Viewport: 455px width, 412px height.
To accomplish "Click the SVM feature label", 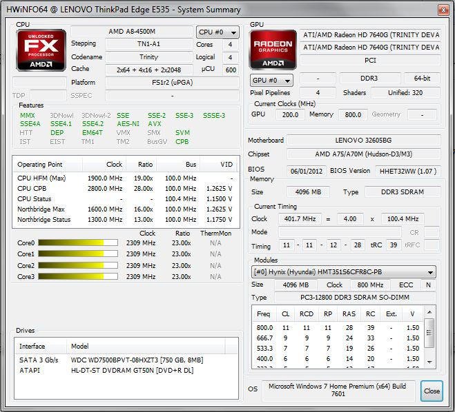I will click(x=182, y=133).
